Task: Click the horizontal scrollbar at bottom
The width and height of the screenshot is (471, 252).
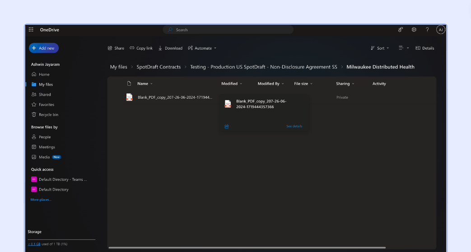Action: [246, 247]
